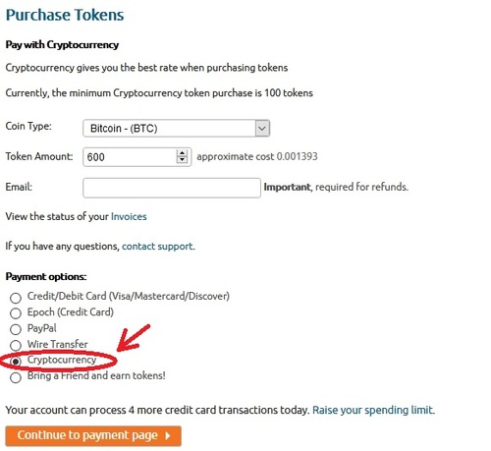The height and width of the screenshot is (451, 491).
Task: Open the Coin Type dropdown arrow
Action: (x=262, y=128)
